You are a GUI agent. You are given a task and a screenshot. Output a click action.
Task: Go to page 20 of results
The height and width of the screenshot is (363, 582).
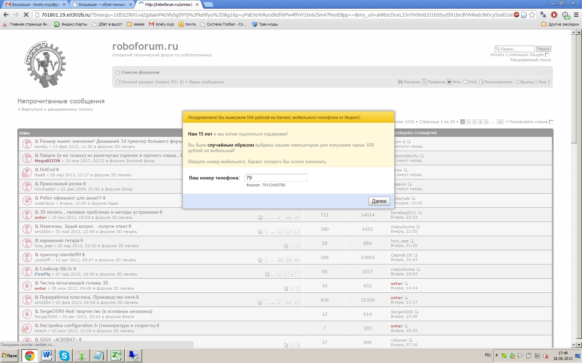[500, 122]
